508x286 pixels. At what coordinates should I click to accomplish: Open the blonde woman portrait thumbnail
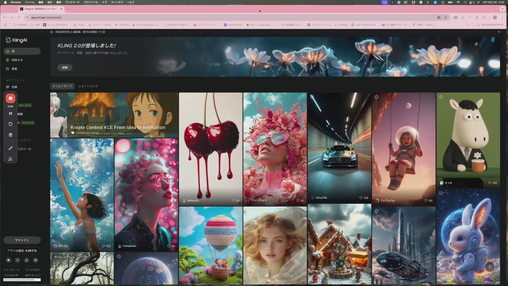click(x=275, y=245)
